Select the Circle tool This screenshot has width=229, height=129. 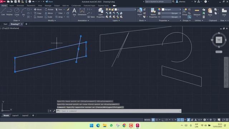(17, 12)
